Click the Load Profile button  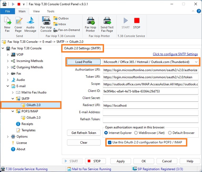point(84,62)
